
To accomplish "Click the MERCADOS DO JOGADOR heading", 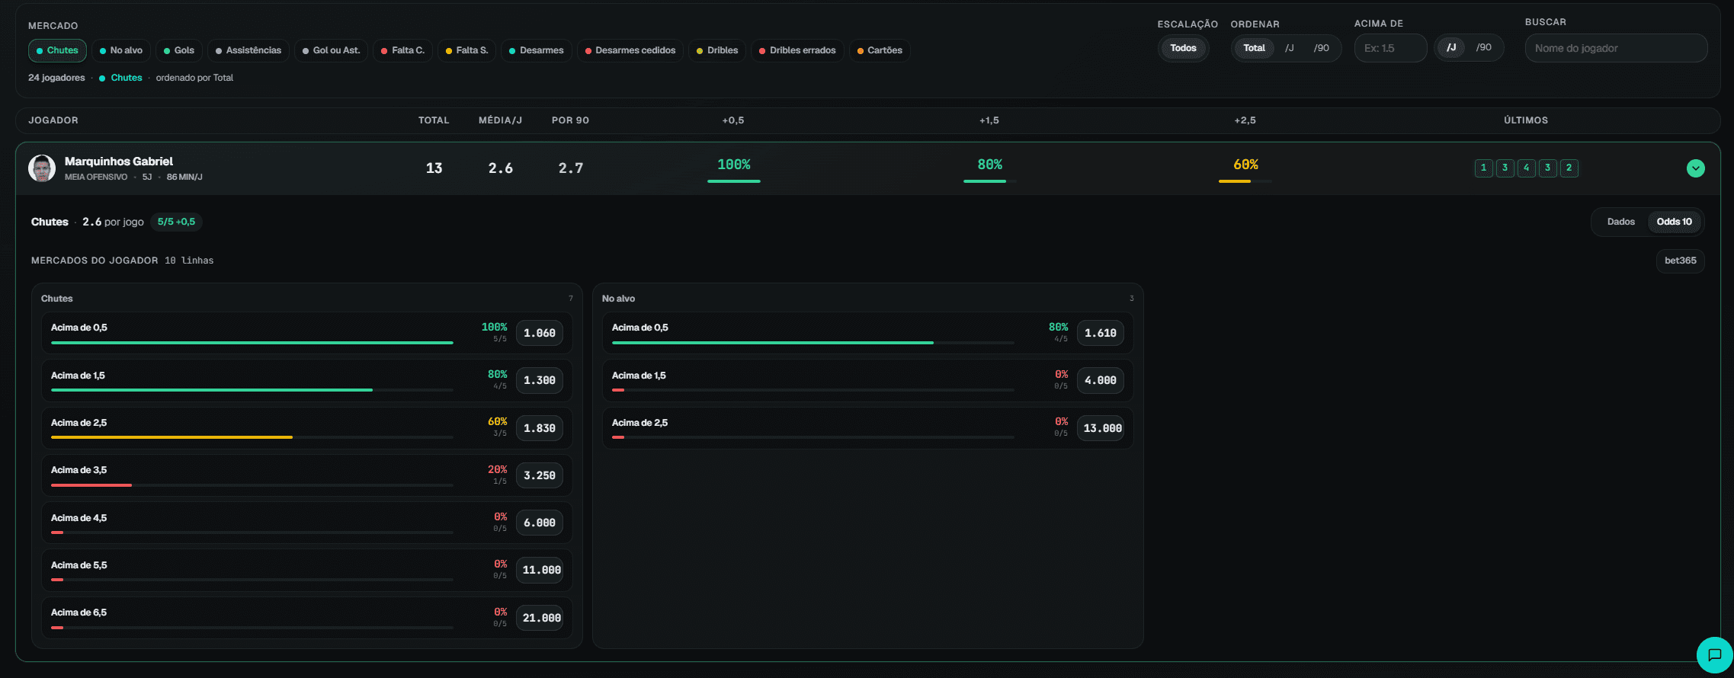I will [x=95, y=261].
